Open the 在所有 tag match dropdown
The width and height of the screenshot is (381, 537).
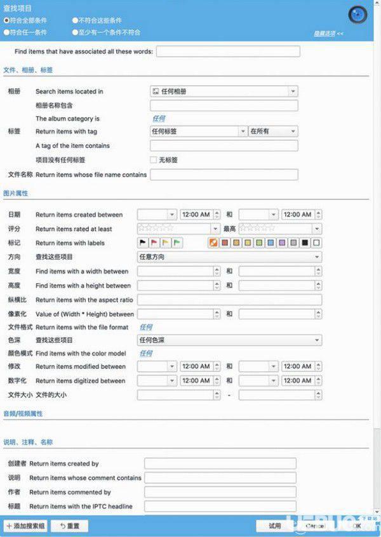(x=273, y=131)
